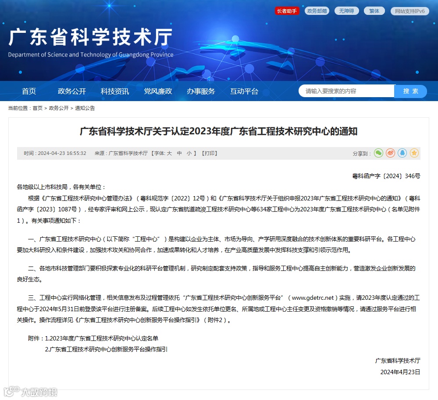Share via the Qzone star icon
This screenshot has height=400, width=438.
pyautogui.click(x=414, y=153)
